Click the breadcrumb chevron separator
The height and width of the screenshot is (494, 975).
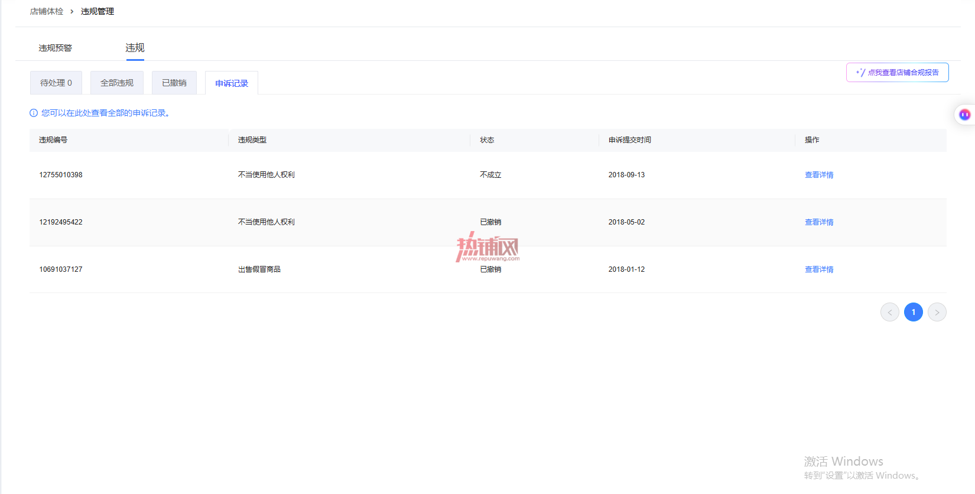72,11
